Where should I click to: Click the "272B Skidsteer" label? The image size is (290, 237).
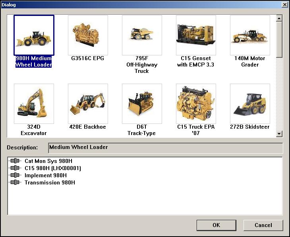250,127
